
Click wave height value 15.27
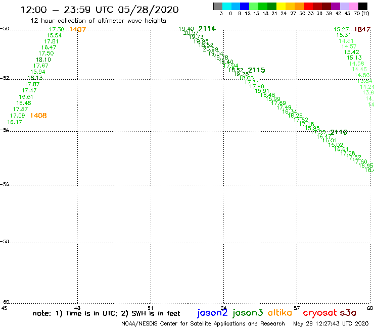click(341, 29)
